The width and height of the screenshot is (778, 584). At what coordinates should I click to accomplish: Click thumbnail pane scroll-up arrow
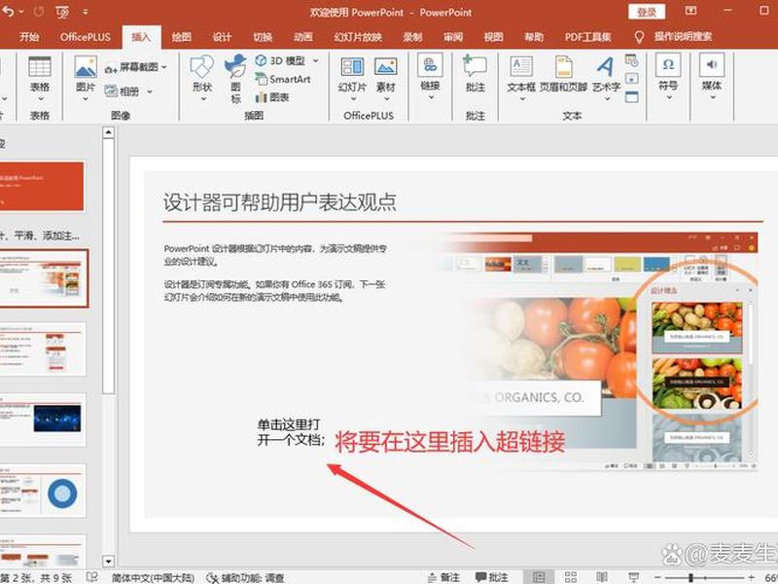click(x=108, y=132)
